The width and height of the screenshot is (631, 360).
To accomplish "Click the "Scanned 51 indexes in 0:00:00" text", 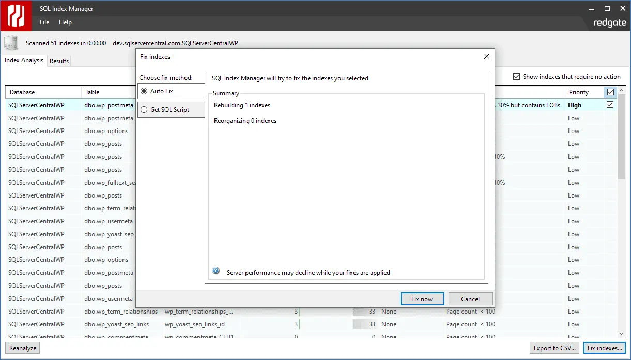I will click(x=66, y=43).
